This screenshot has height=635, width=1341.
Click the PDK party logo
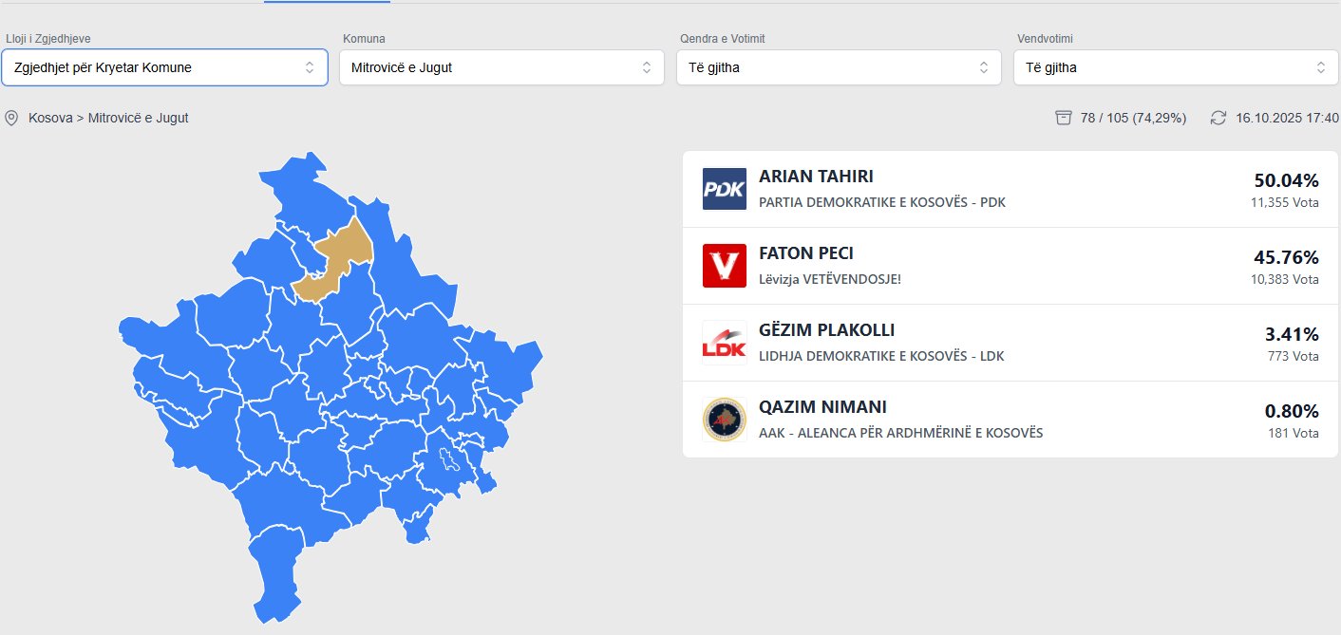pos(724,189)
